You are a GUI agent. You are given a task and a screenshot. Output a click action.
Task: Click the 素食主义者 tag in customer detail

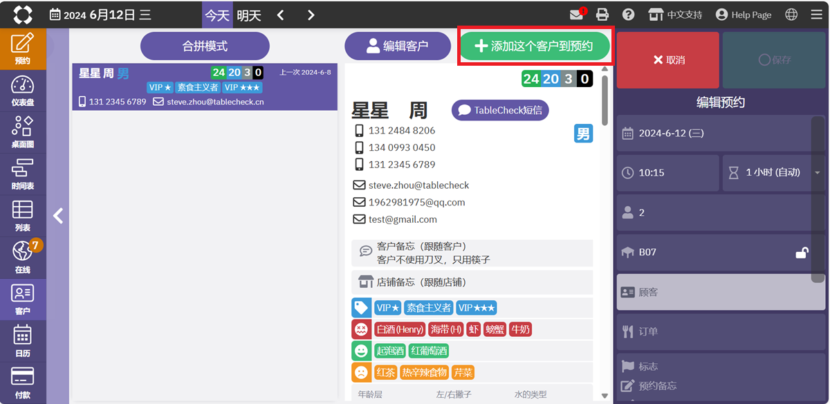coord(428,308)
